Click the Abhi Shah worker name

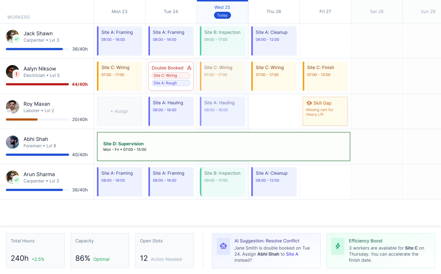(x=36, y=139)
